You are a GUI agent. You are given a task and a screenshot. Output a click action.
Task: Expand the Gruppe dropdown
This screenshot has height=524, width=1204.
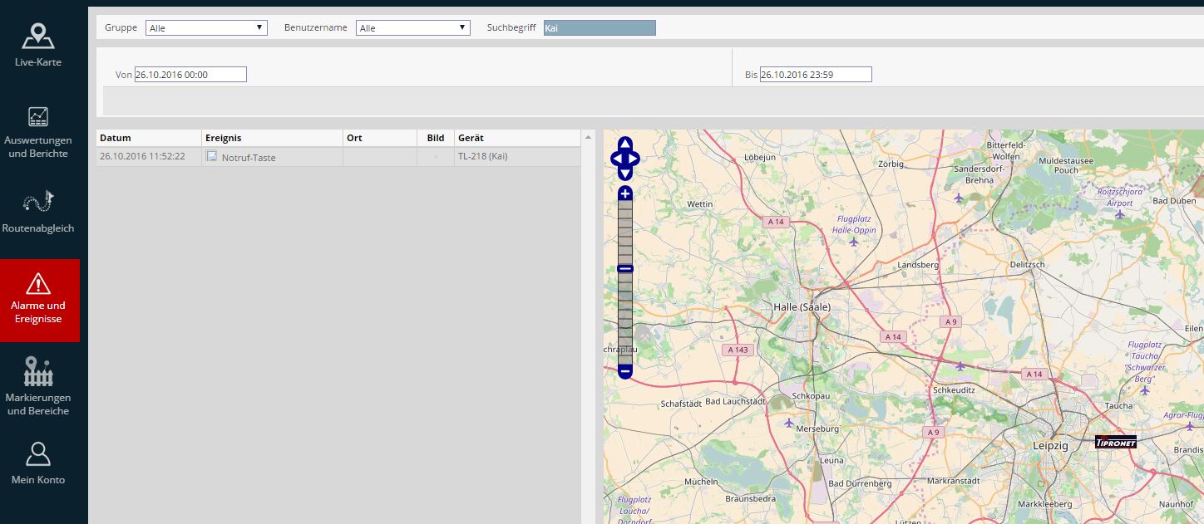[206, 27]
